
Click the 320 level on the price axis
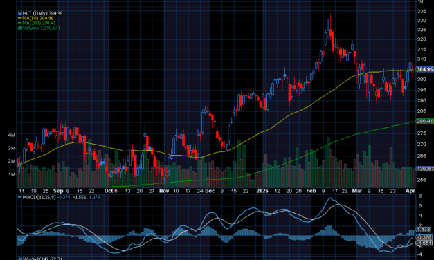[x=422, y=39]
